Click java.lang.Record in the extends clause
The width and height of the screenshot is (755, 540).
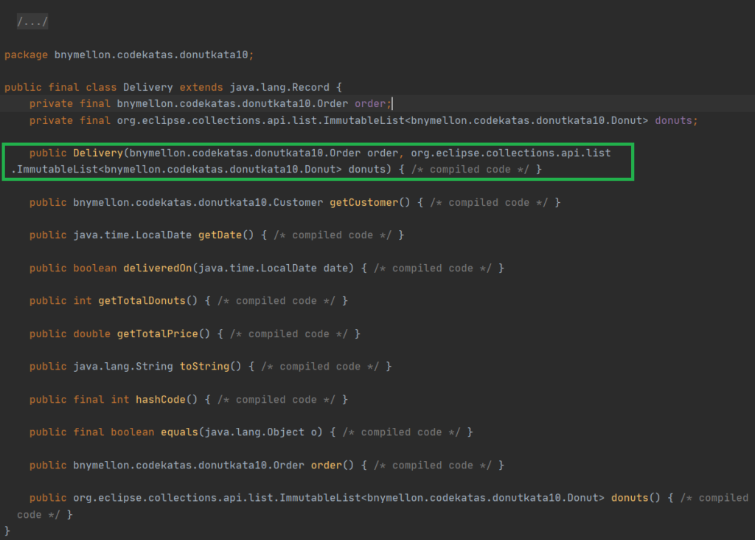pyautogui.click(x=279, y=88)
